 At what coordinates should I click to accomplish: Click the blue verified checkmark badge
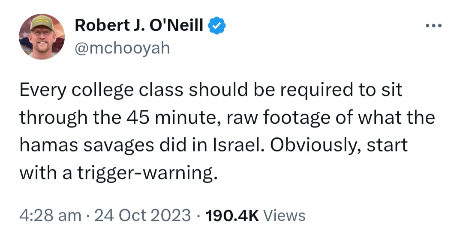pyautogui.click(x=217, y=26)
